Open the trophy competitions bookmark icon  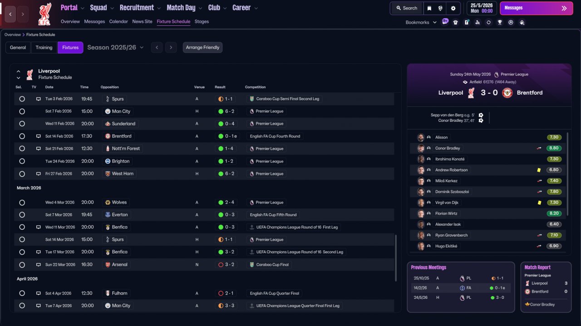point(500,22)
